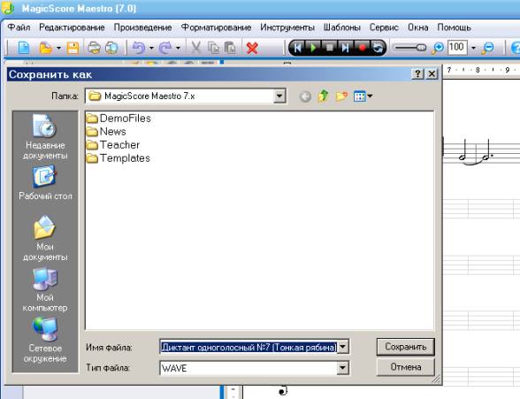520x399 pixels.
Task: Open the undo history dropdown arrow
Action: coord(151,49)
